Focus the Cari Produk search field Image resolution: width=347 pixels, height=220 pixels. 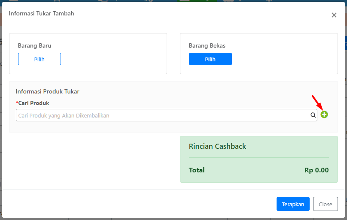point(167,115)
